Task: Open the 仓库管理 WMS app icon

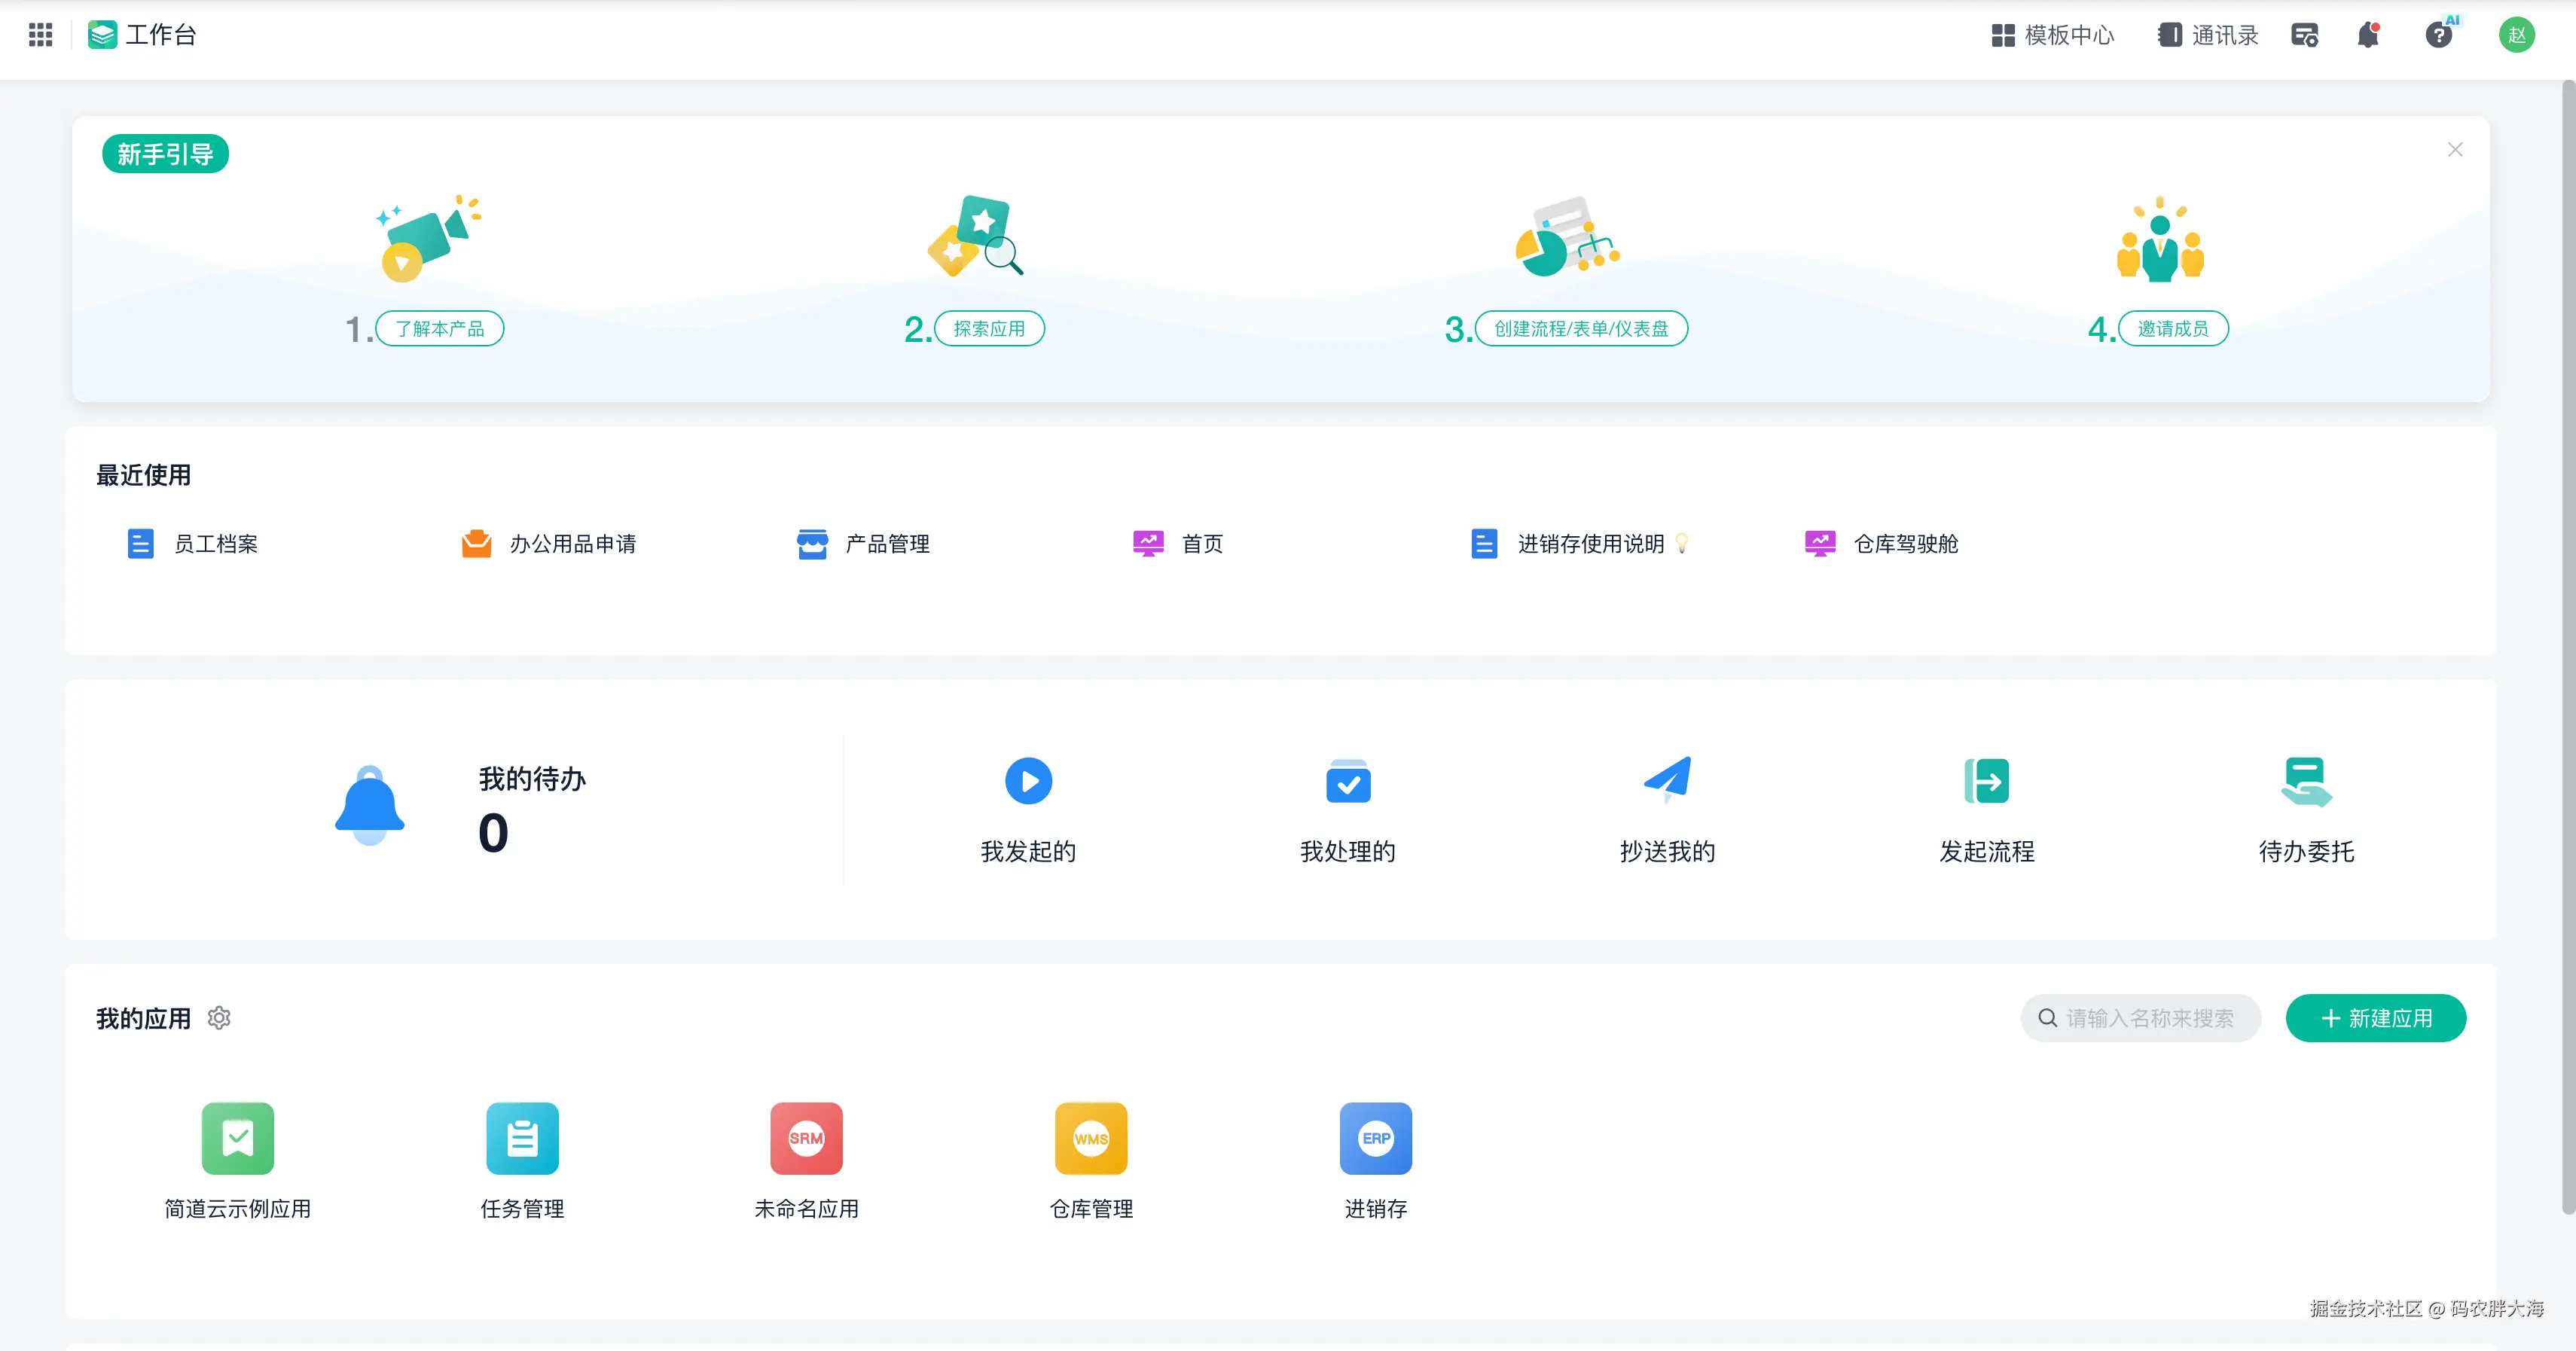Action: pos(1090,1138)
